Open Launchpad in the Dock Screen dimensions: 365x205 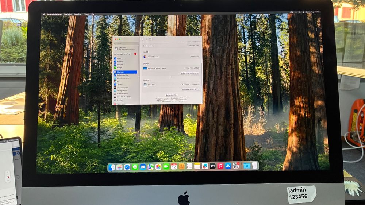click(119, 167)
